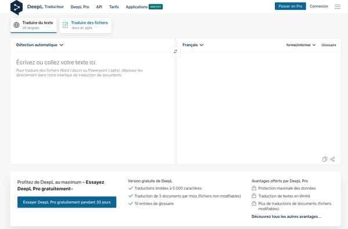Click 'Avantages offerts par DeepL Pro' heading
348x229 pixels.
280,181
